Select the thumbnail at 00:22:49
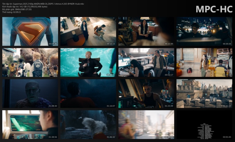The image size is (235, 142). click(146, 31)
